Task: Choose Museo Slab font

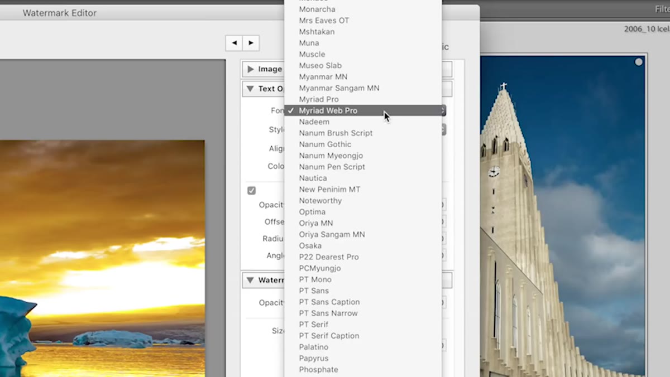Action: coord(363,65)
